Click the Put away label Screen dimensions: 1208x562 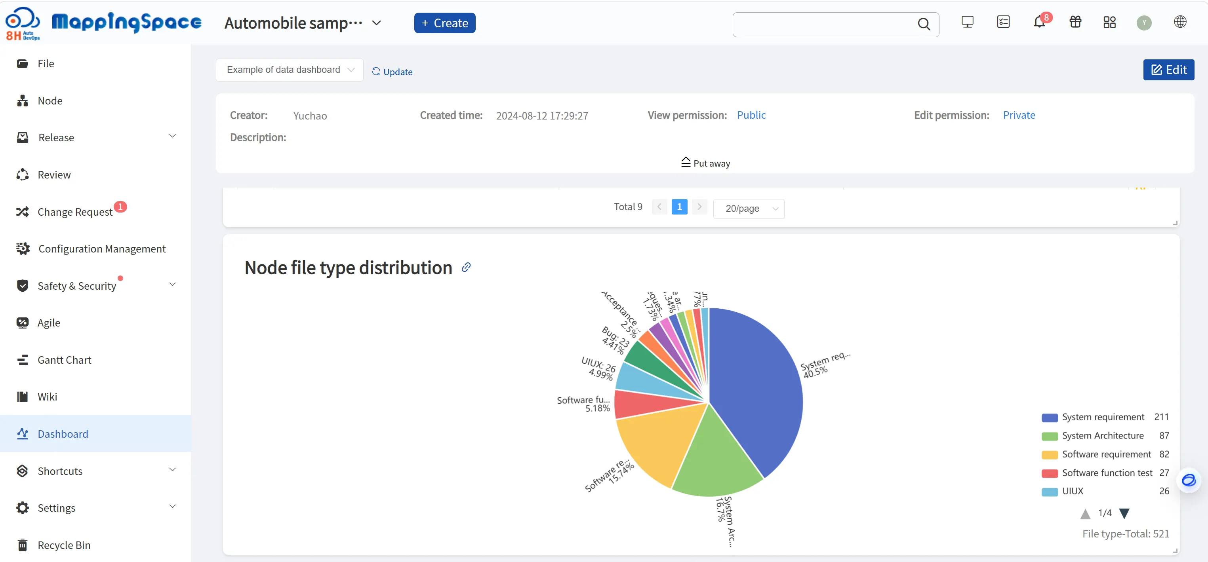tap(711, 163)
